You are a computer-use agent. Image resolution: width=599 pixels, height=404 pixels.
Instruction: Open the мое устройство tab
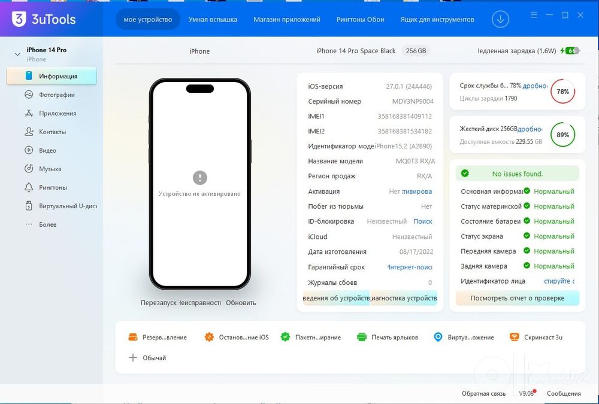pyautogui.click(x=148, y=19)
